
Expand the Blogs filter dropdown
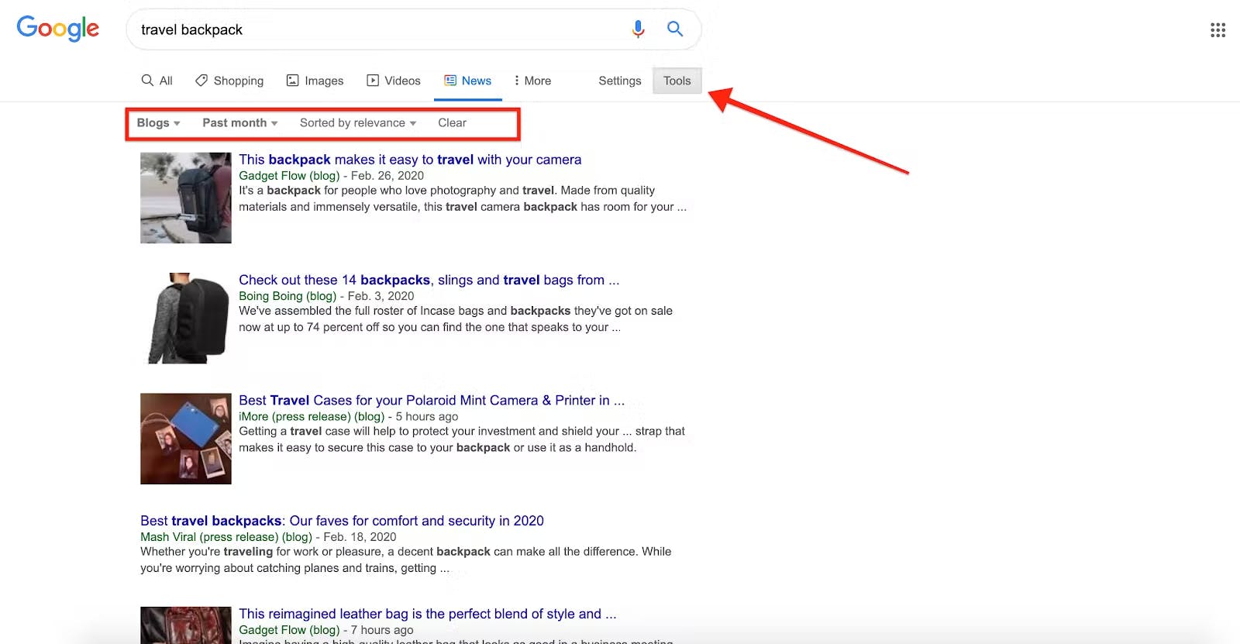click(158, 122)
